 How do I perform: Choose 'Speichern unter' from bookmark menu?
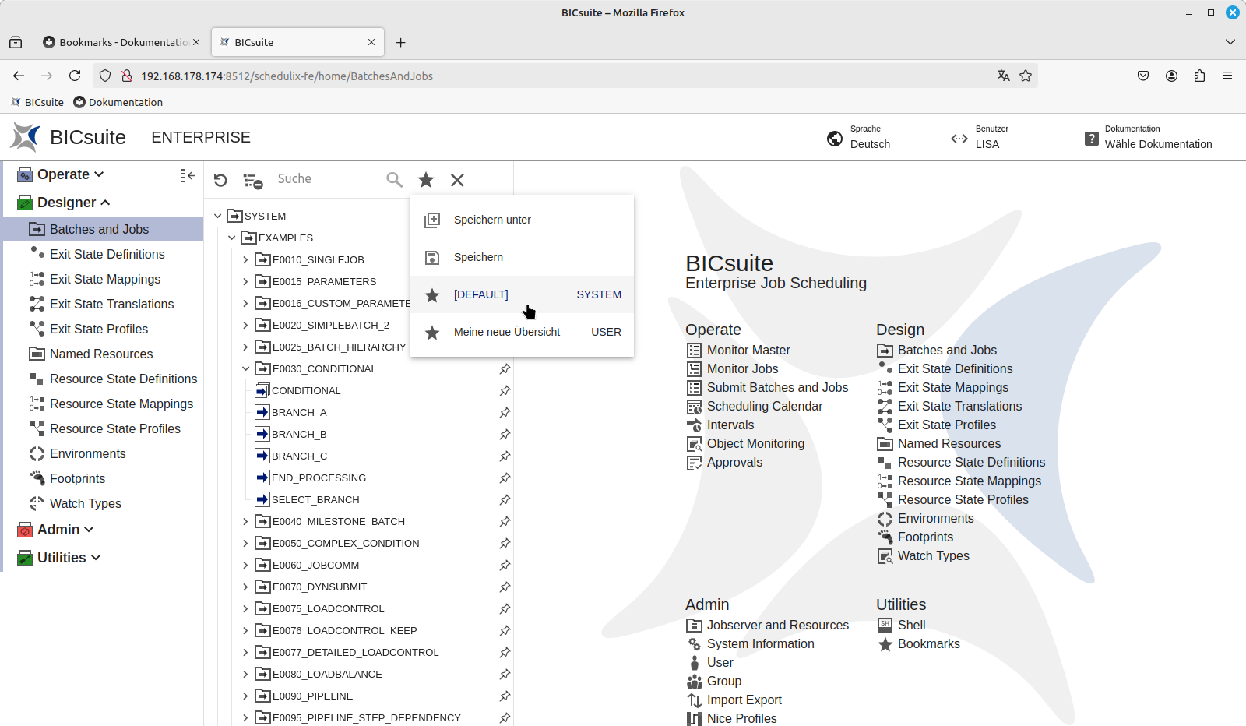(x=492, y=220)
